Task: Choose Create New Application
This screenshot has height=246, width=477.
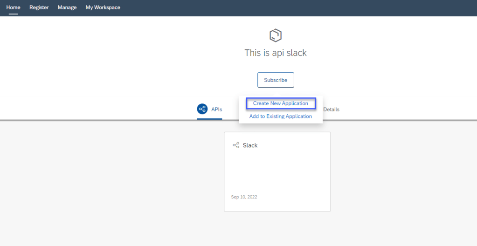Action: tap(281, 103)
